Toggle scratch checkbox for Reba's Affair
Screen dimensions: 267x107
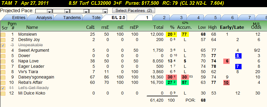click(x=3, y=83)
